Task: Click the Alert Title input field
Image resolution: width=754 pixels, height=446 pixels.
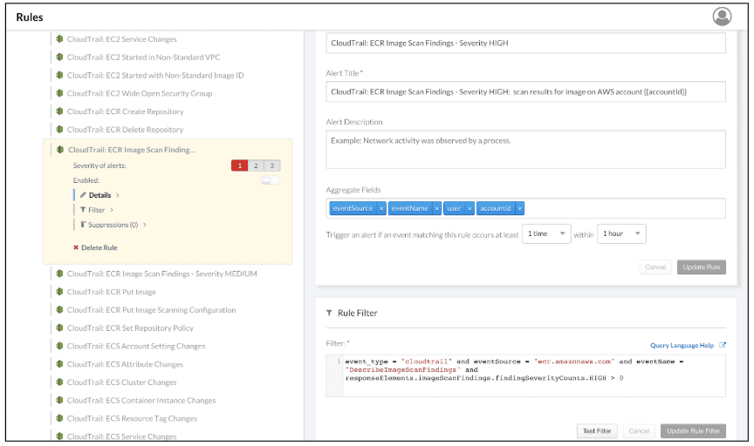Action: coord(525,91)
